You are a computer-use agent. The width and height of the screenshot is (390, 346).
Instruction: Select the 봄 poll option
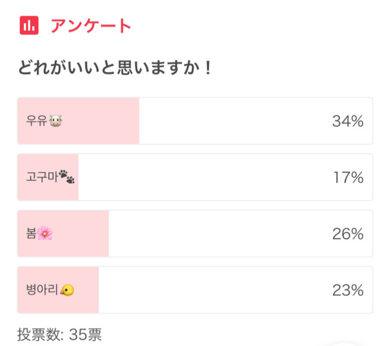pyautogui.click(x=195, y=234)
